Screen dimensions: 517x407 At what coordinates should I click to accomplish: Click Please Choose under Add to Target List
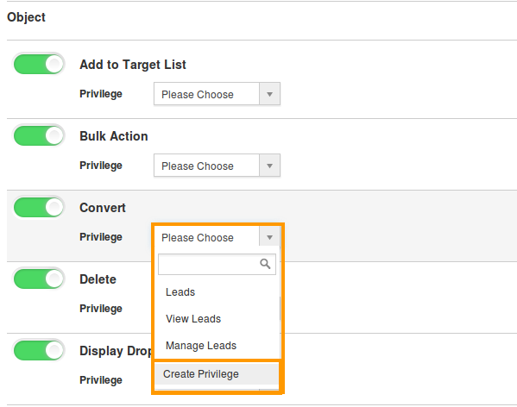[x=198, y=95]
